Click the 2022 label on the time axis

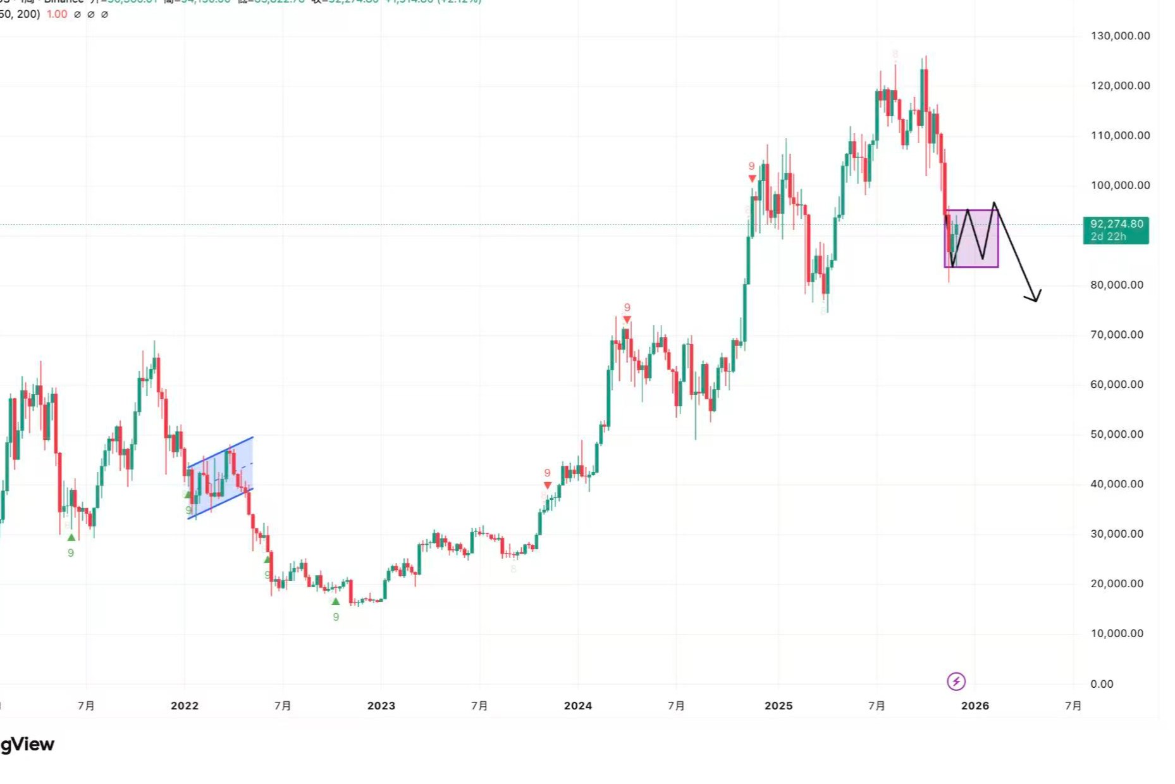tap(185, 706)
